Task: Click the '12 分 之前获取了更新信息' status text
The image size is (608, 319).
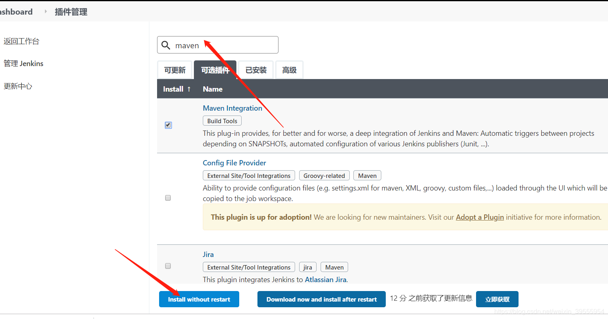Action: [431, 298]
